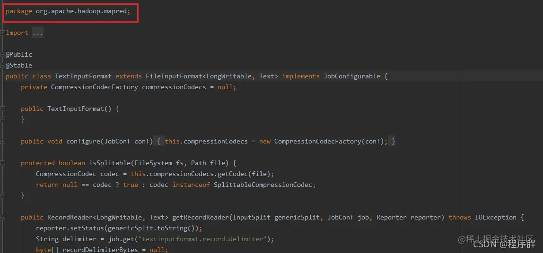
Task: Click the 'extends' keyword
Action: click(129, 76)
